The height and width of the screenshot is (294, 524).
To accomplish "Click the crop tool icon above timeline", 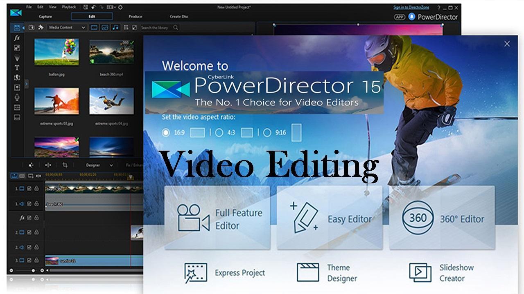I will (x=65, y=165).
